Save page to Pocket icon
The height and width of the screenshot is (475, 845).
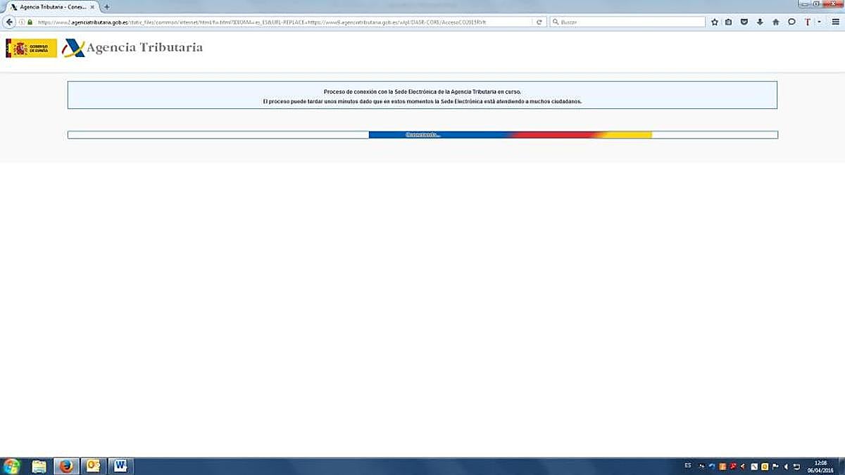point(744,22)
